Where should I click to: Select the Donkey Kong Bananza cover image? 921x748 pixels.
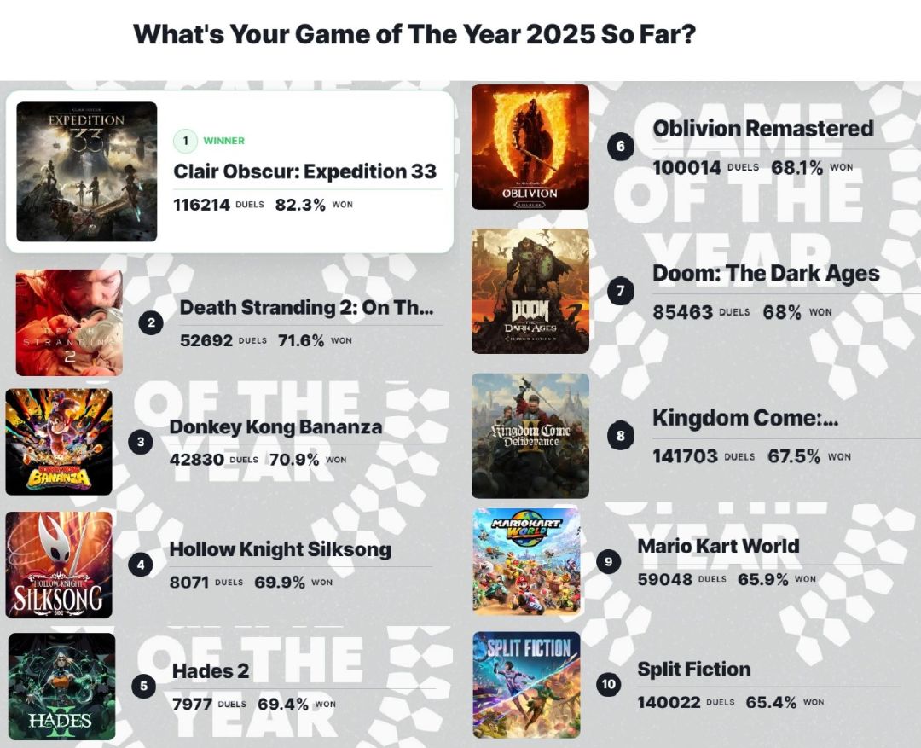point(59,442)
